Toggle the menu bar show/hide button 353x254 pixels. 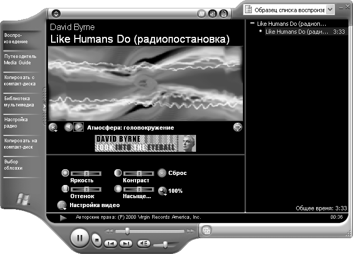tap(56, 14)
